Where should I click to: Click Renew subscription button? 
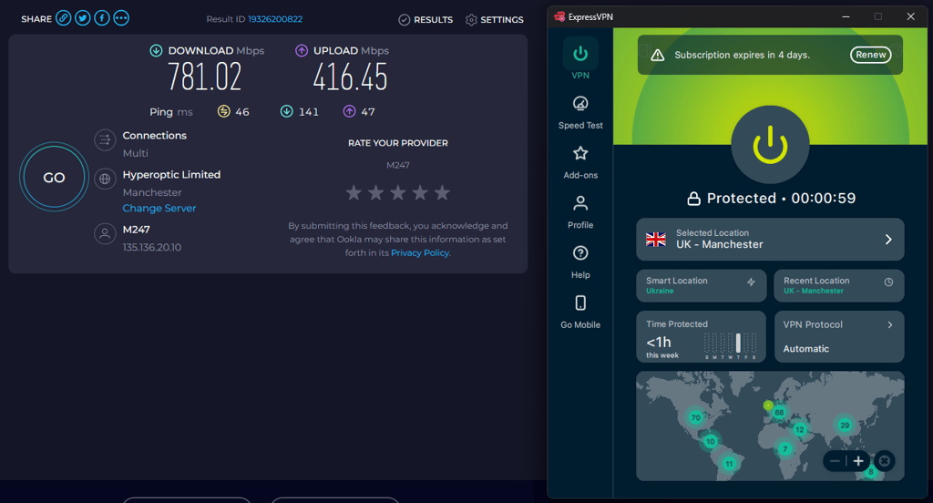870,55
